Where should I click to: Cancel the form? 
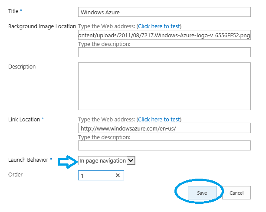tap(236, 192)
